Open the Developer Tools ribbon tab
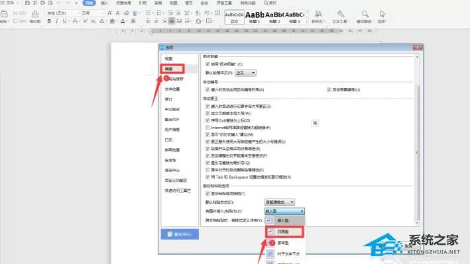Image resolution: width=470 pixels, height=264 pixels. (224, 3)
